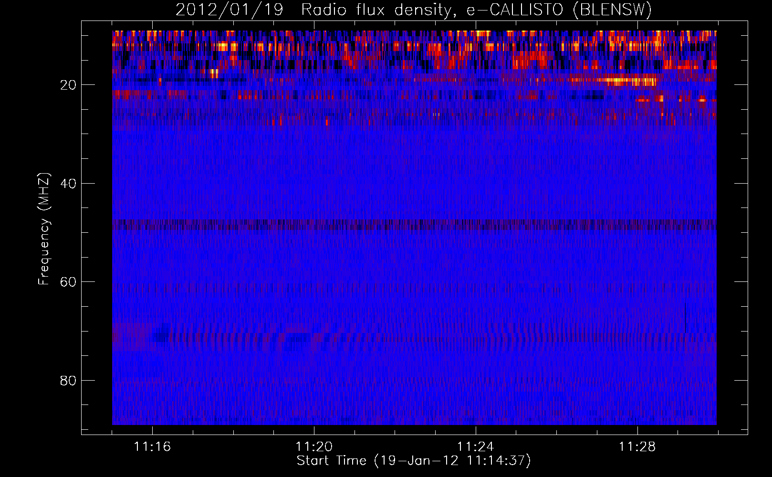Click the 'Frequency (MHZ)' axis label
Screen dimensions: 772x477
click(44, 228)
